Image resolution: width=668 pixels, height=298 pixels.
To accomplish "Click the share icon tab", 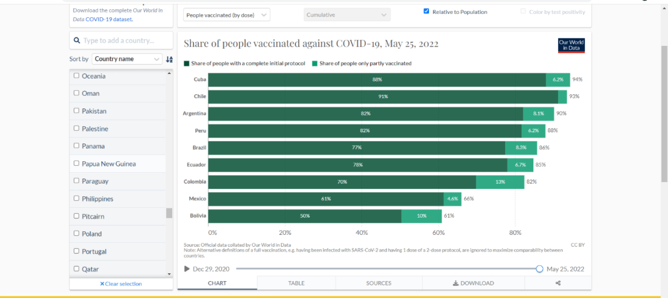I will 557,283.
